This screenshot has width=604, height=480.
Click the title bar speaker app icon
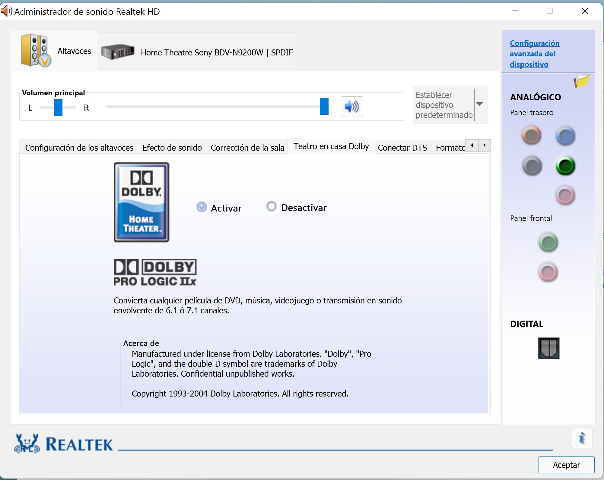click(x=6, y=11)
